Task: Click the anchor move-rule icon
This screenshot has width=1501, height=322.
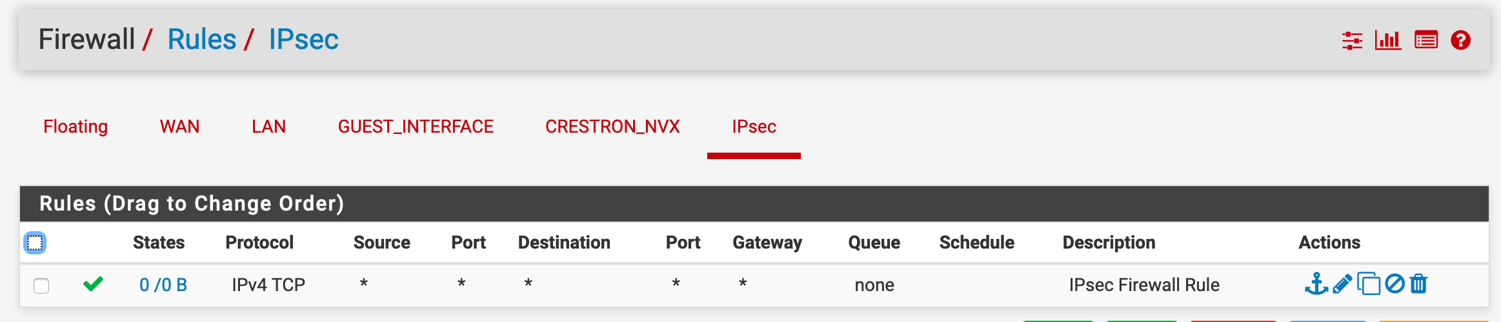Action: coord(1316,284)
